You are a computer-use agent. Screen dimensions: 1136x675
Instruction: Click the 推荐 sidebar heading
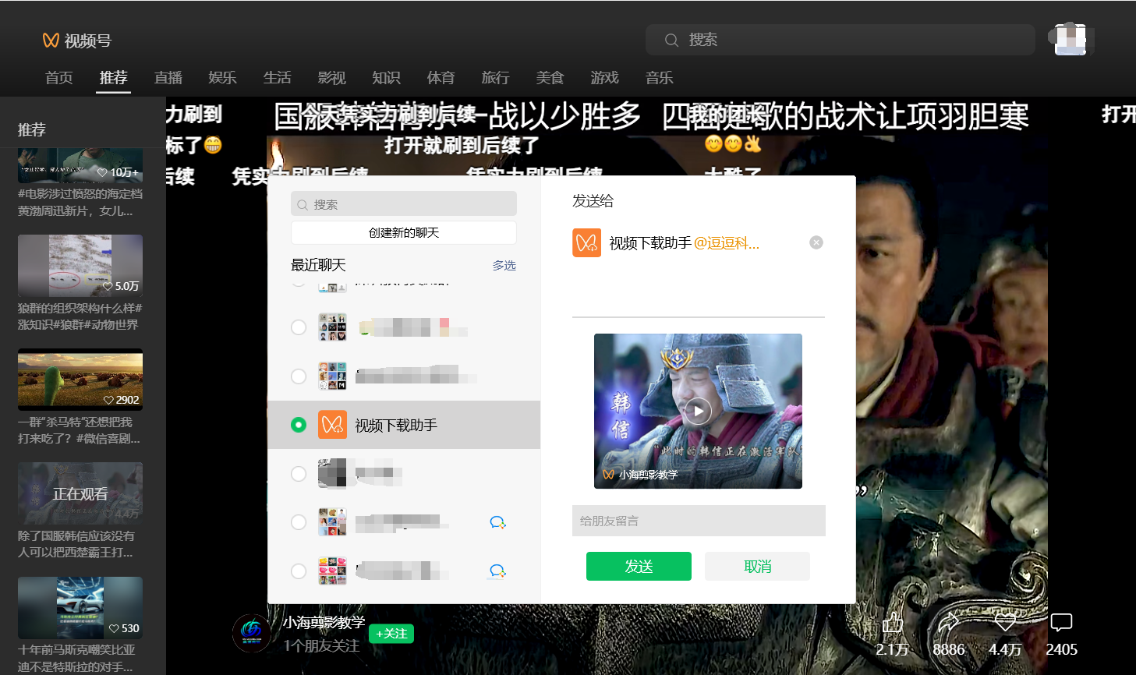coord(32,130)
